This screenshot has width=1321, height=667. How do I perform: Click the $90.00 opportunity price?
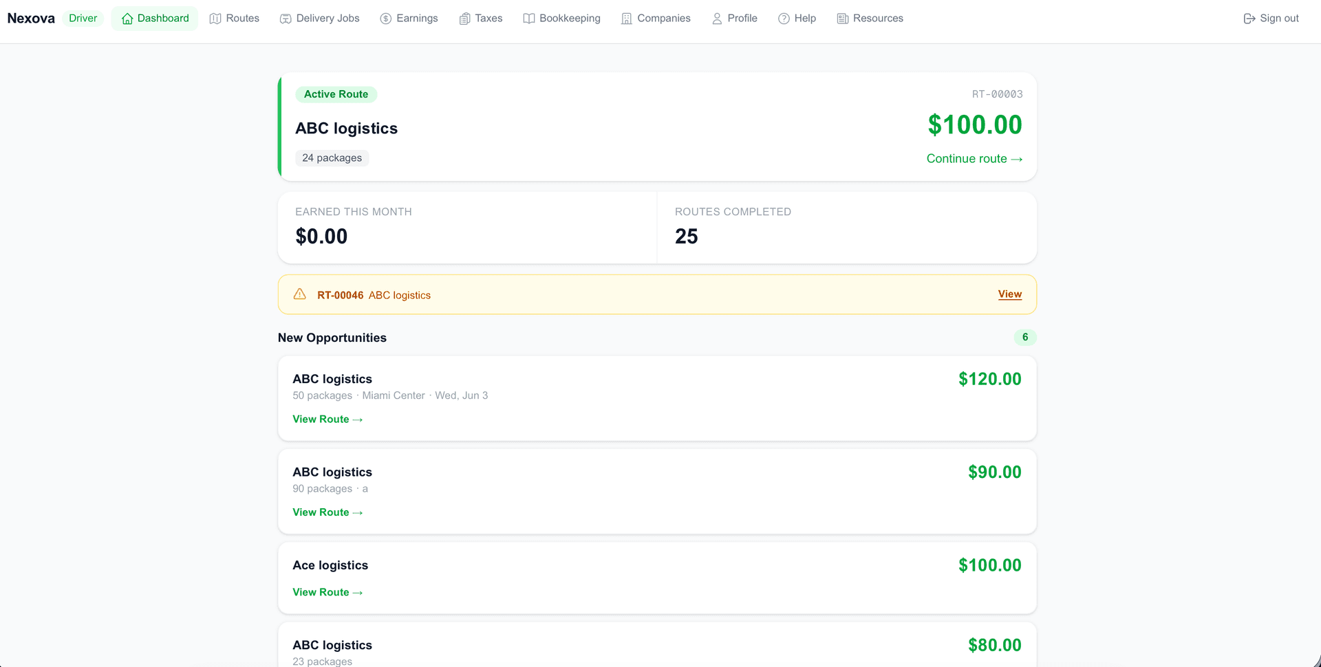click(995, 472)
